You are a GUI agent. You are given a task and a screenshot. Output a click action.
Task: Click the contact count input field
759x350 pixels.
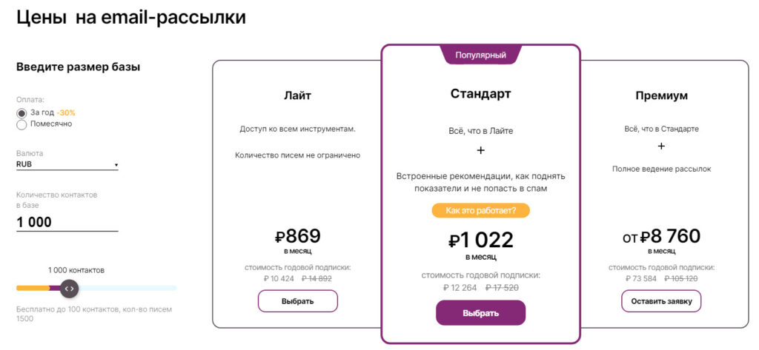click(67, 222)
